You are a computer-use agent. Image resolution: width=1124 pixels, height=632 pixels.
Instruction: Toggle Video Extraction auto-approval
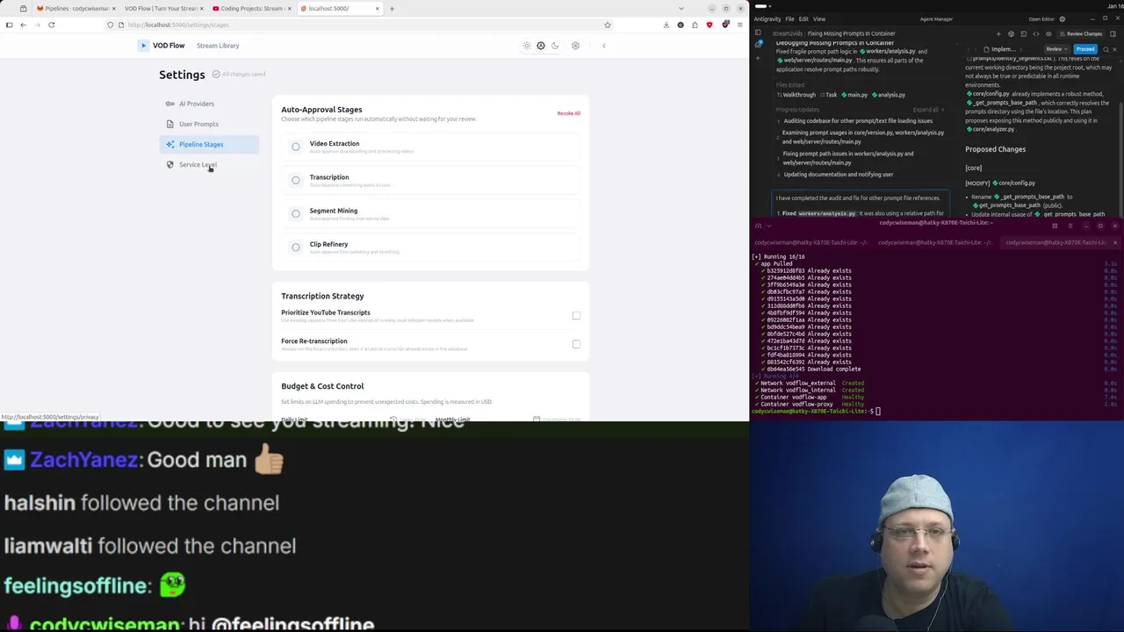point(296,147)
